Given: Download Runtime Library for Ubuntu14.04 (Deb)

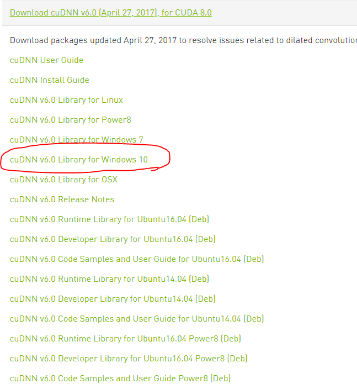Looking at the screenshot, I should click(x=109, y=279).
